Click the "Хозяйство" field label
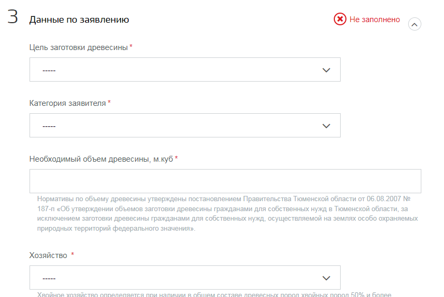The height and width of the screenshot is (297, 444). coord(48,255)
